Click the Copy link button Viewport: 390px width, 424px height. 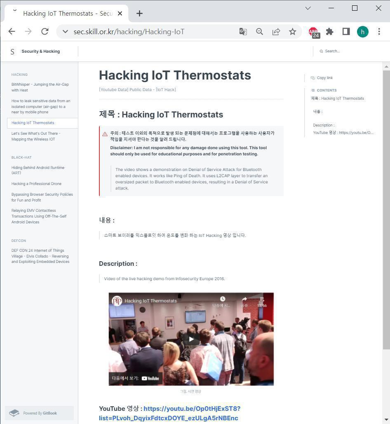pos(324,78)
